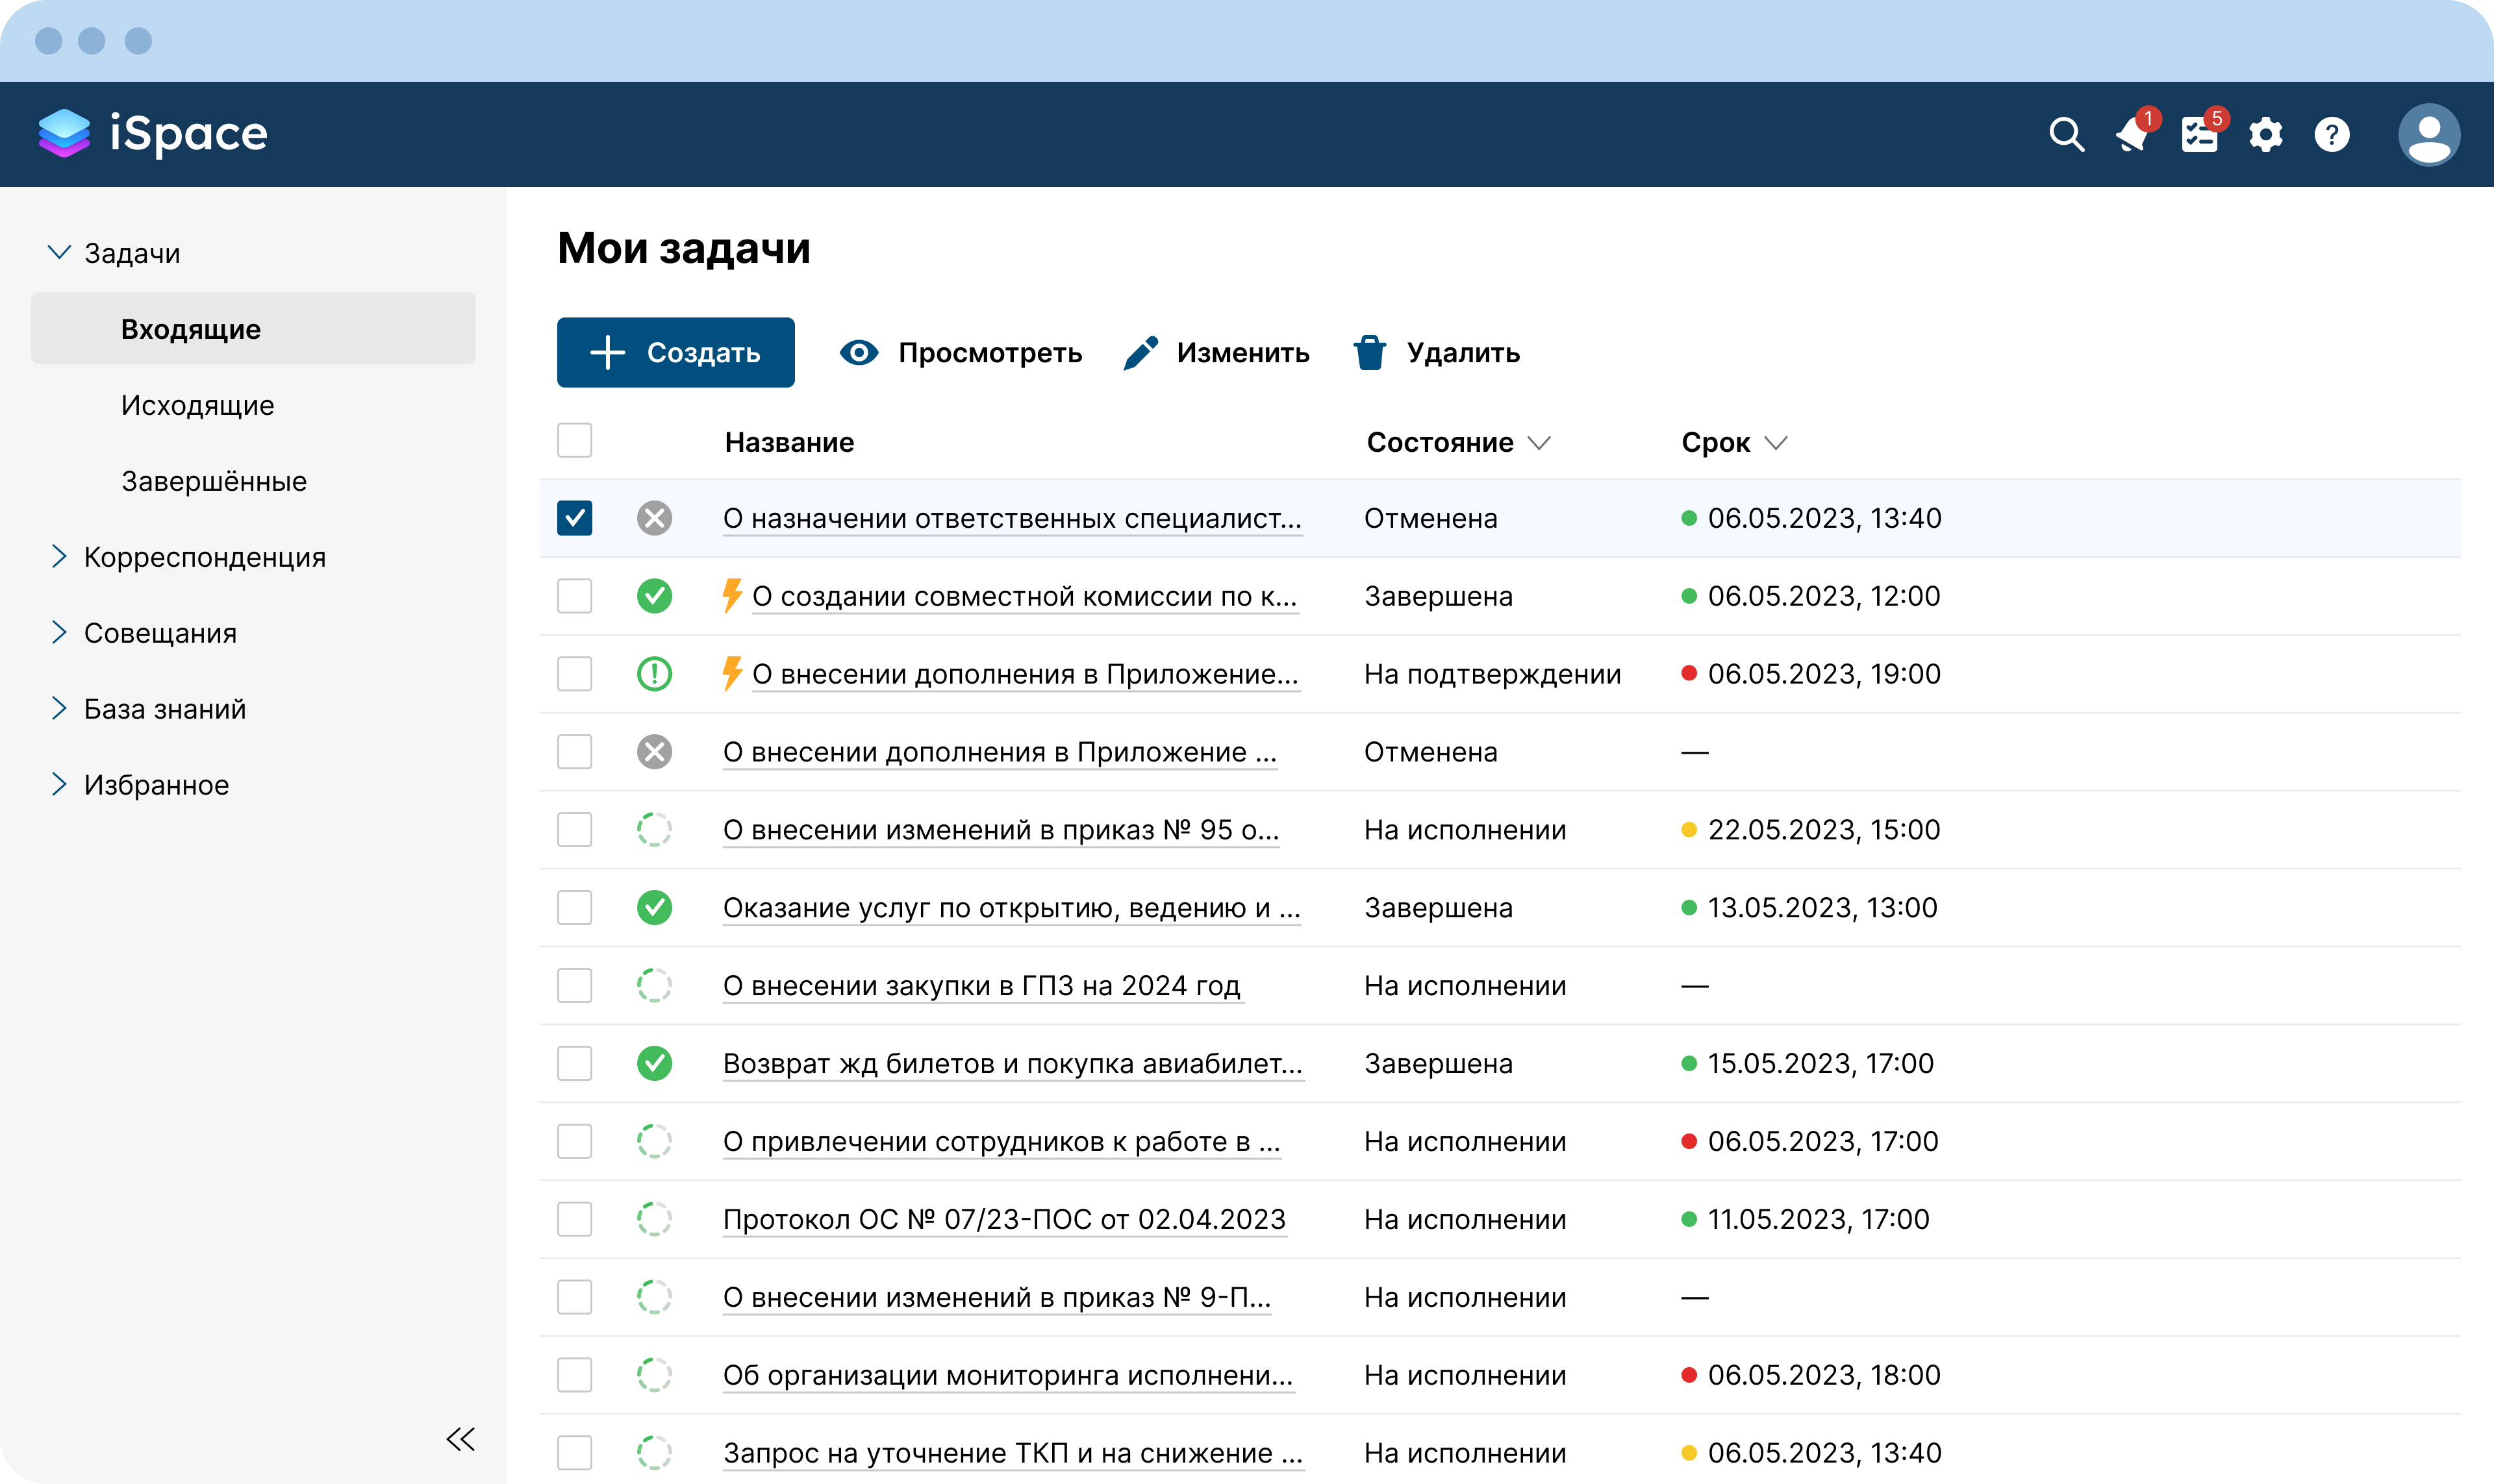Open the 'Исходящие' tab

[197, 404]
